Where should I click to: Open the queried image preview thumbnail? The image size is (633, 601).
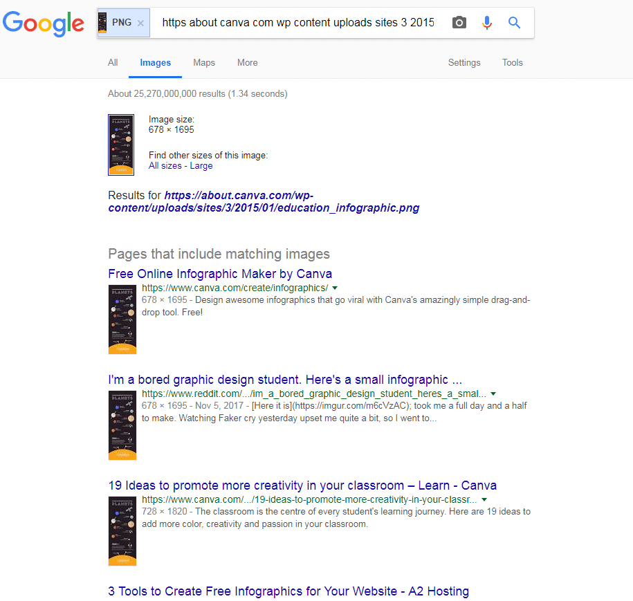(121, 145)
